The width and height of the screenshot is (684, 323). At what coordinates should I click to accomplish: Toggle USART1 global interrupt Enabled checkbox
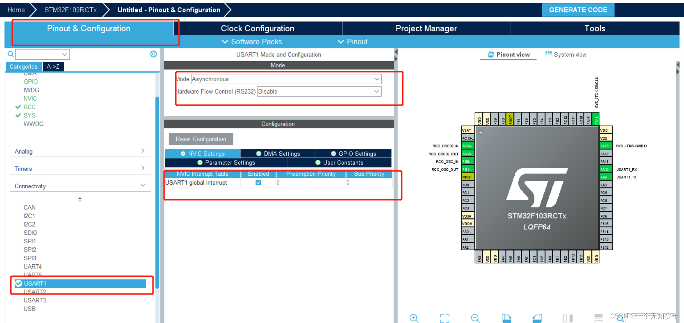258,182
